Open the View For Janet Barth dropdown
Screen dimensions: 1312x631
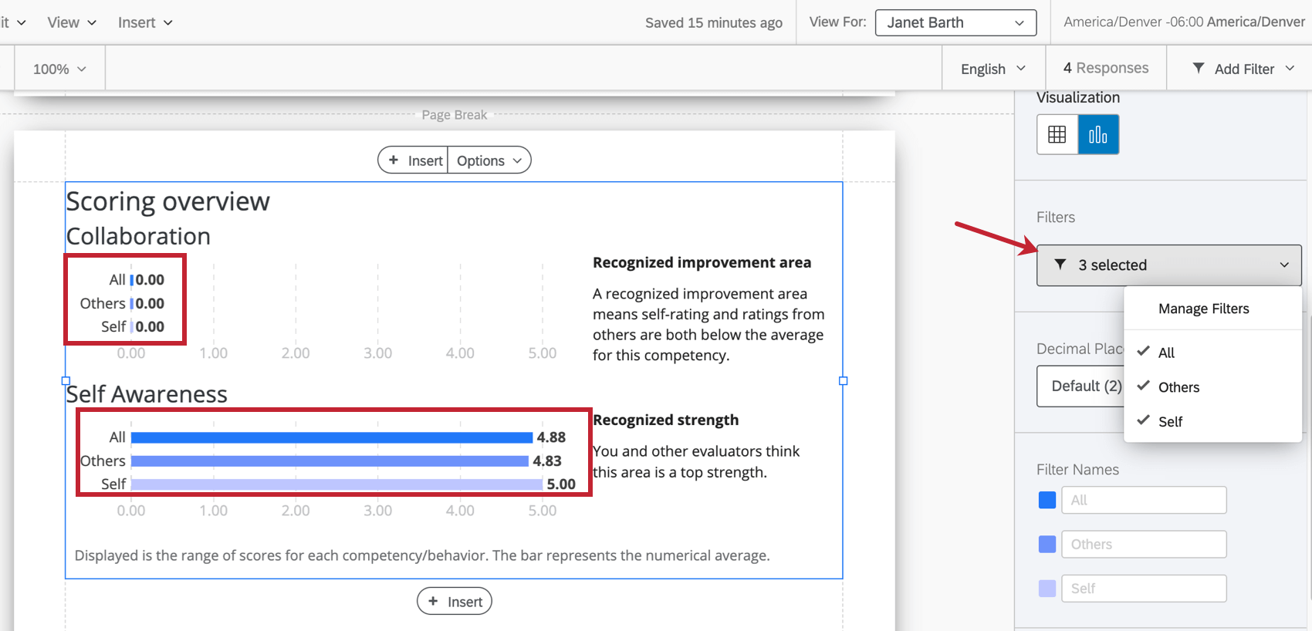point(955,22)
